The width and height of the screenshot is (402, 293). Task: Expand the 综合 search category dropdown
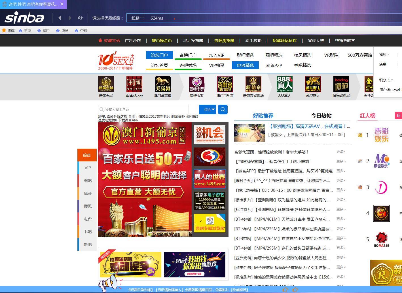pos(208,109)
